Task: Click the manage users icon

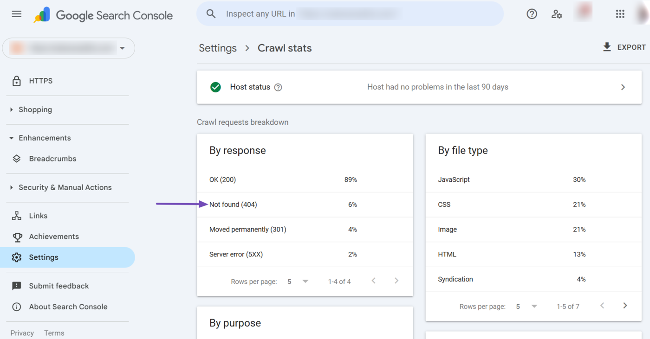Action: [557, 14]
